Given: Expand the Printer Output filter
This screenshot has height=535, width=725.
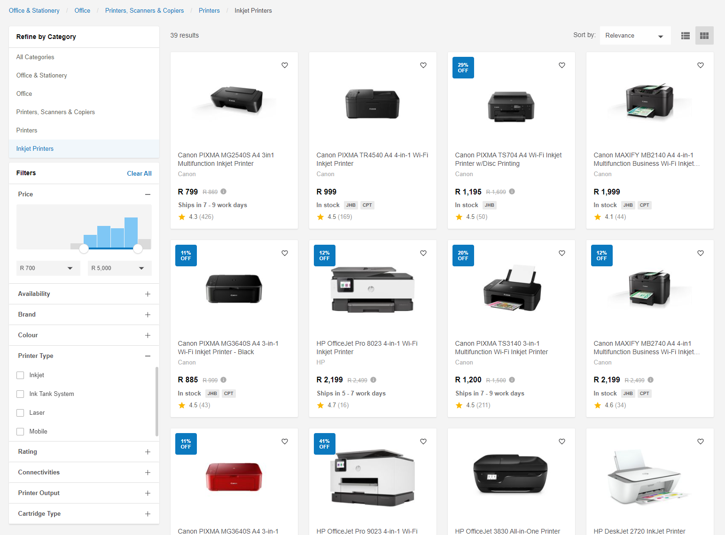Looking at the screenshot, I should tap(148, 493).
